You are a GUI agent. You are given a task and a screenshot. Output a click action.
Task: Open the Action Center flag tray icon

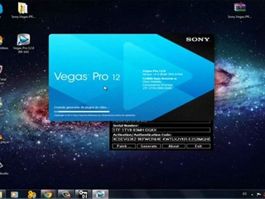point(259,194)
